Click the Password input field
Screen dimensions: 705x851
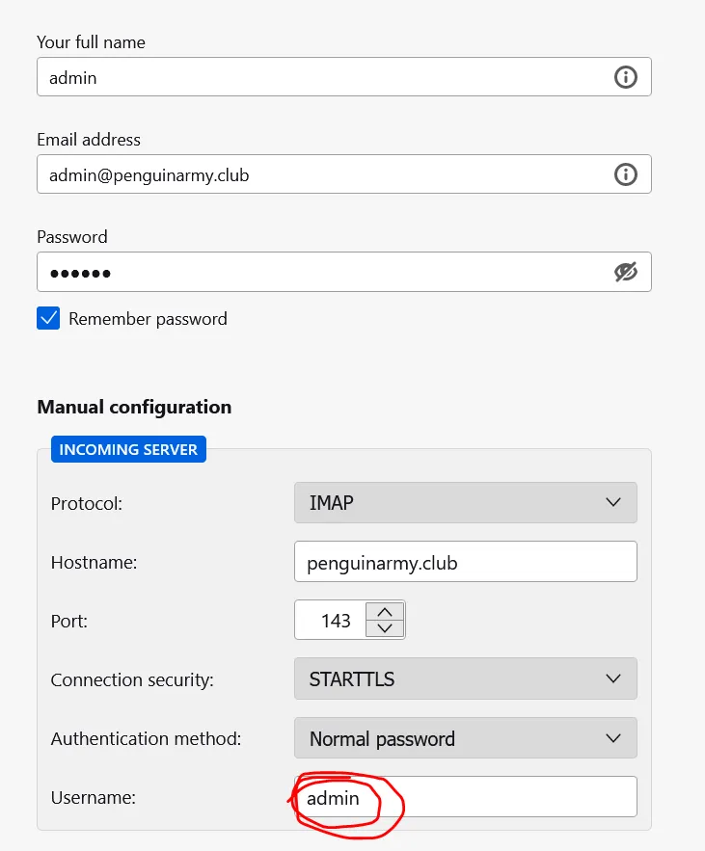click(x=318, y=273)
